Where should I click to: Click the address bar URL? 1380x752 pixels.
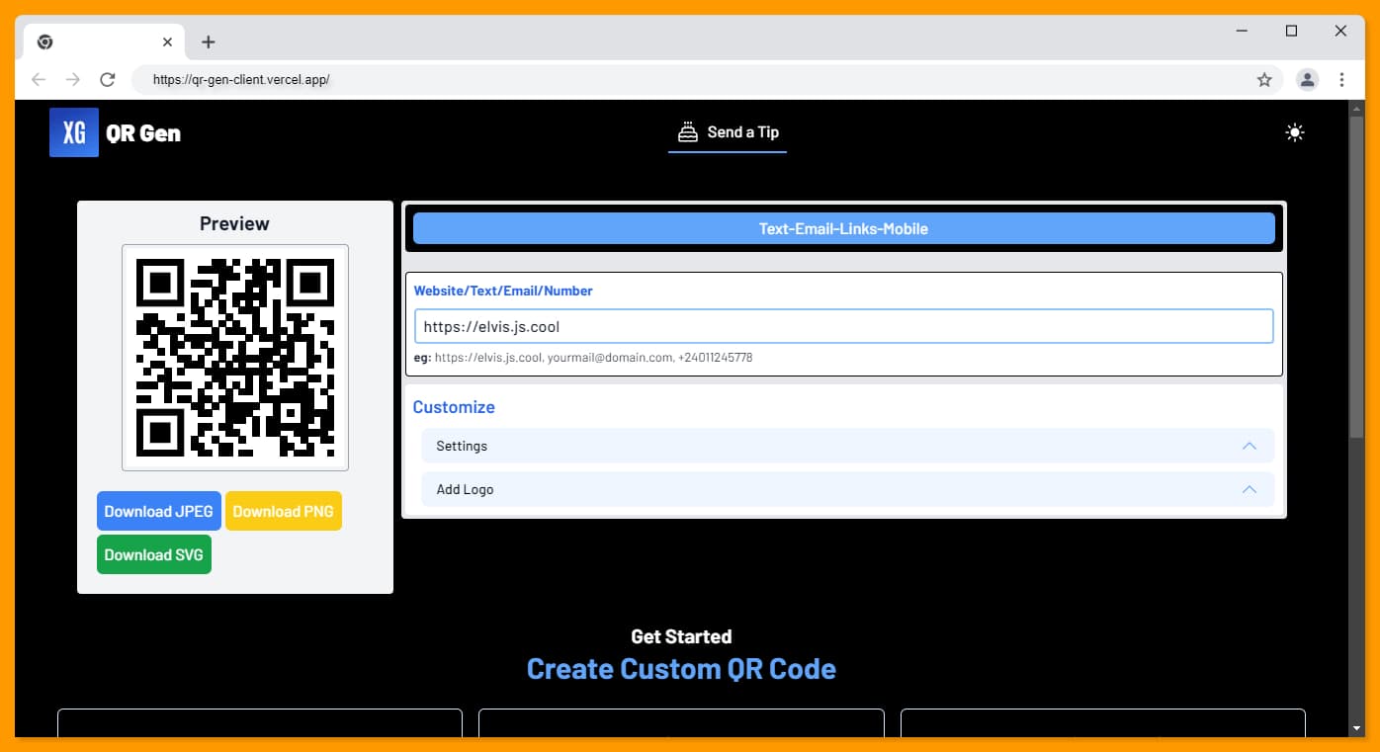(x=241, y=80)
